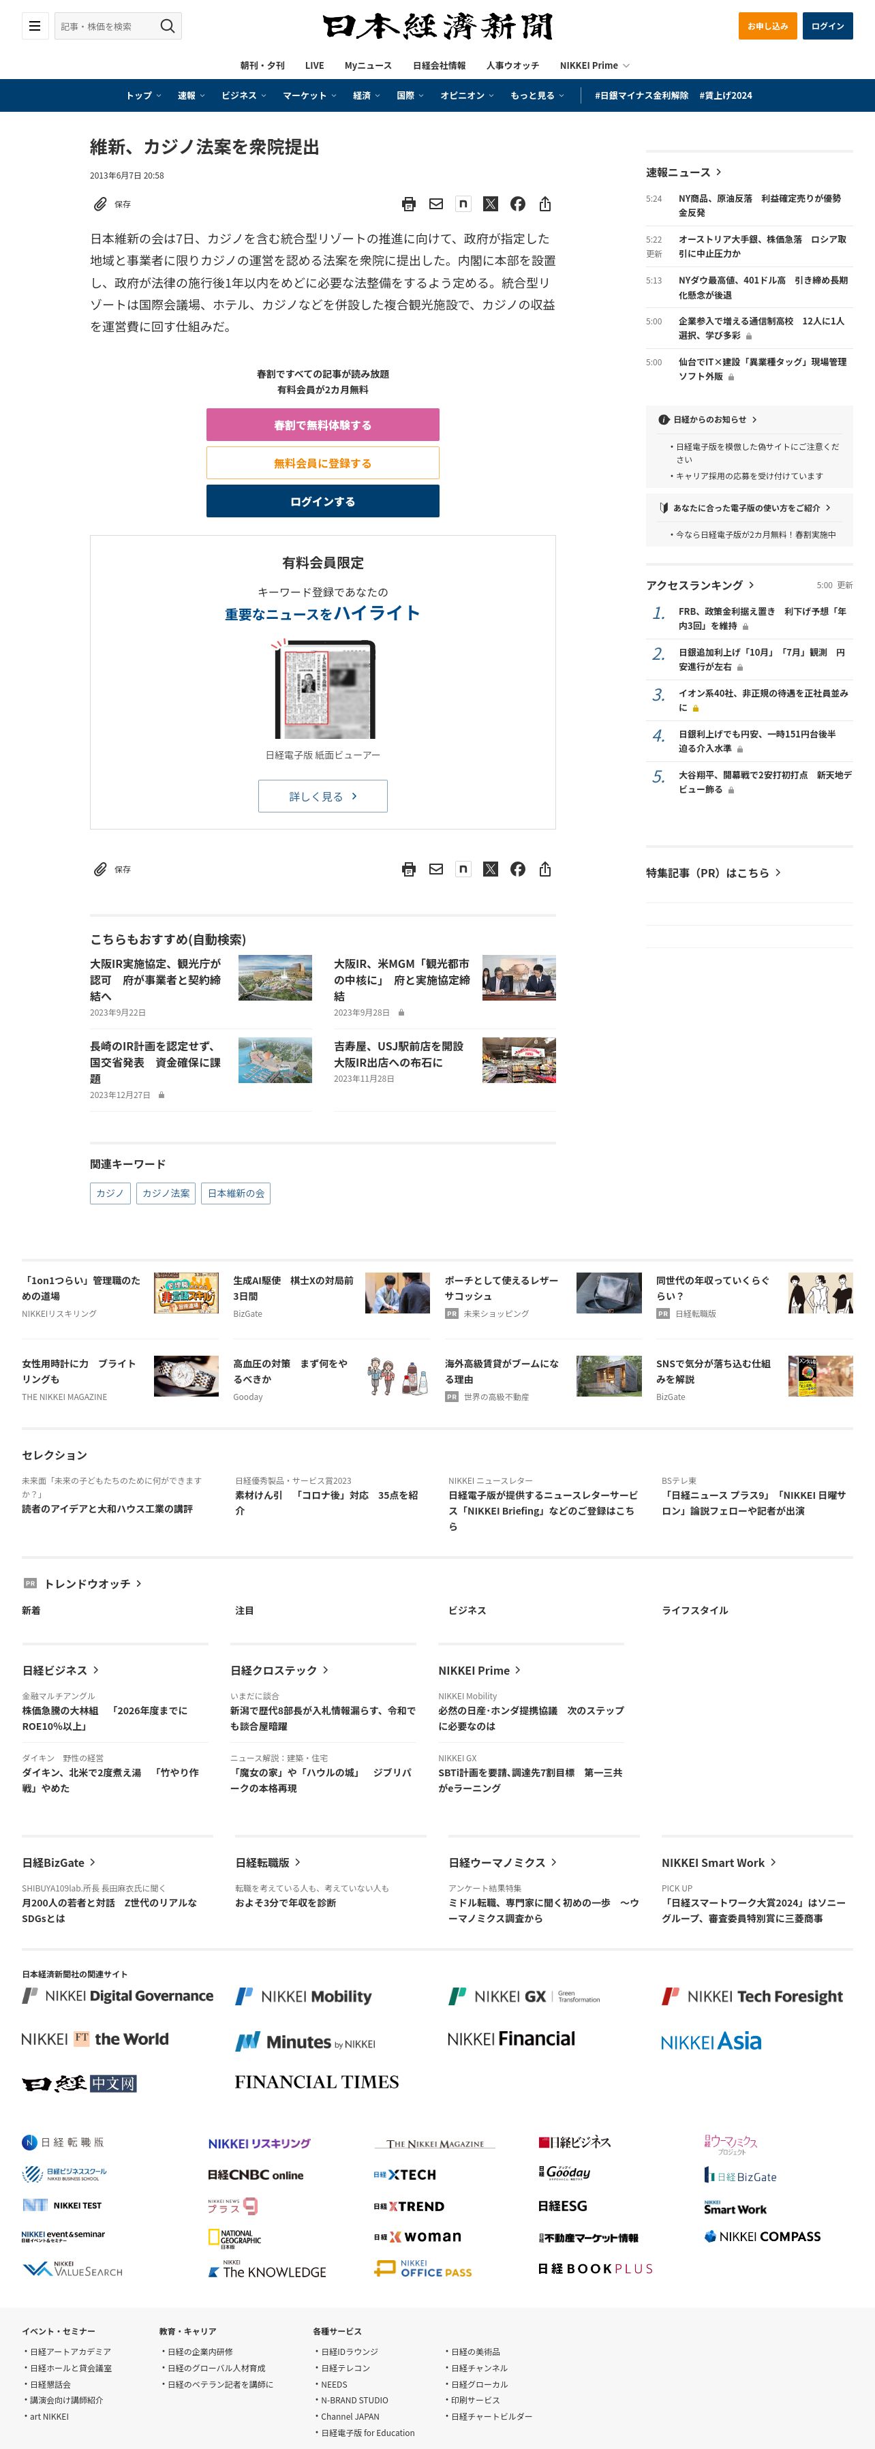Click the bottom print icon
Image resolution: width=875 pixels, height=2449 pixels.
pyautogui.click(x=408, y=869)
